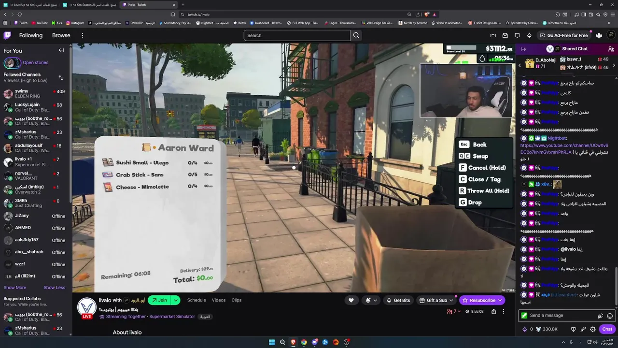This screenshot has height=348, width=618.
Task: Open chat settings gear
Action: 592,329
